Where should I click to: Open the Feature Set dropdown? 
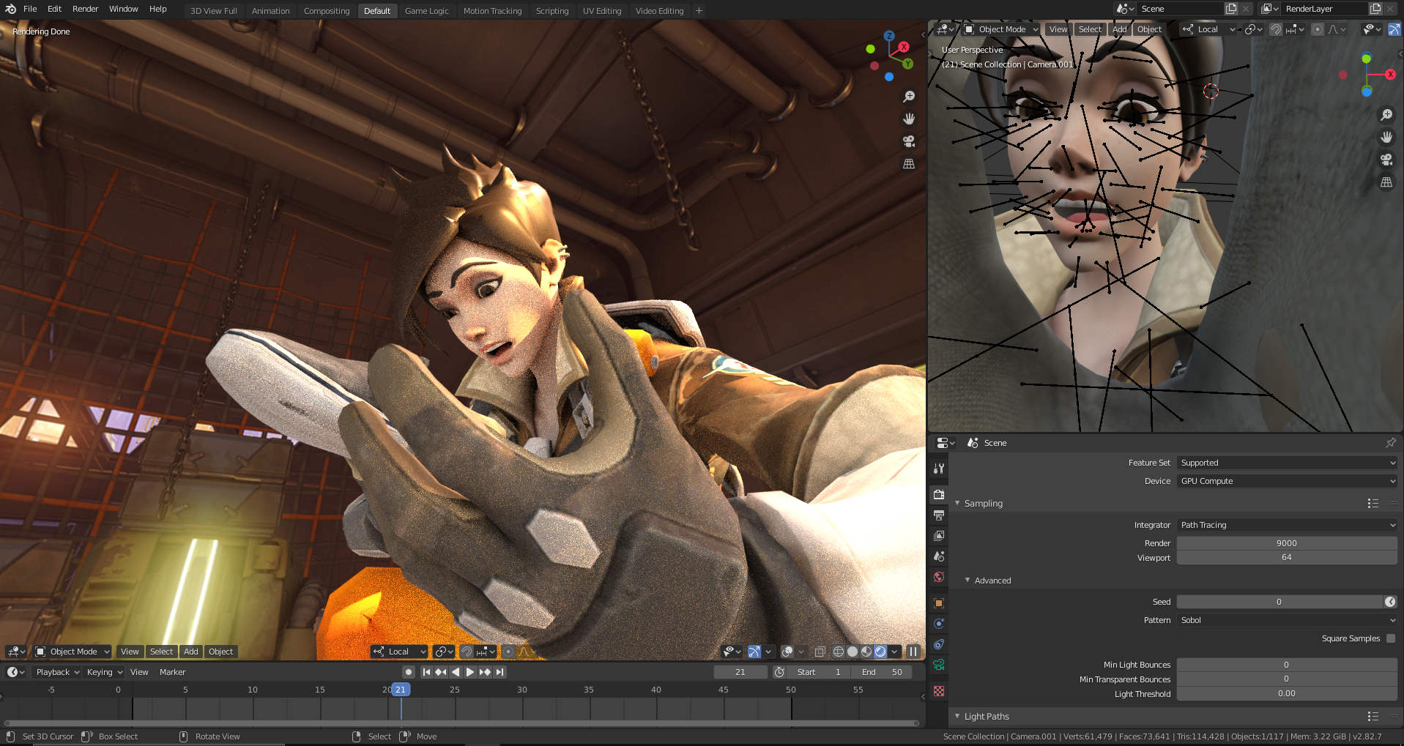coord(1287,463)
